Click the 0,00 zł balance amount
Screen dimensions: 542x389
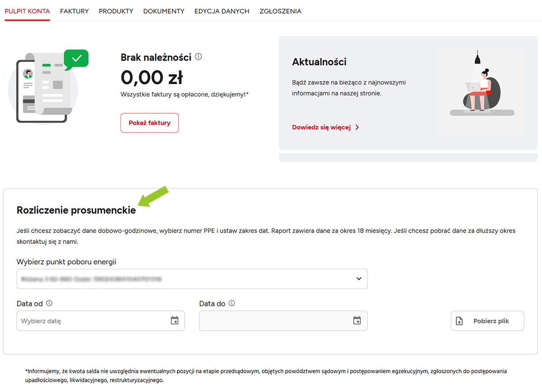(x=152, y=78)
